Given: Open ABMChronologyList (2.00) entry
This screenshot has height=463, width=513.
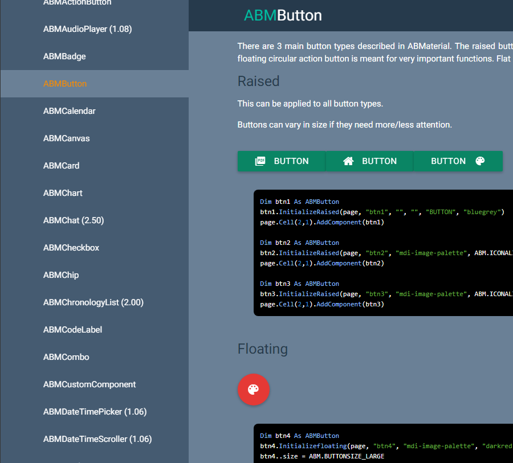Looking at the screenshot, I should pos(93,302).
